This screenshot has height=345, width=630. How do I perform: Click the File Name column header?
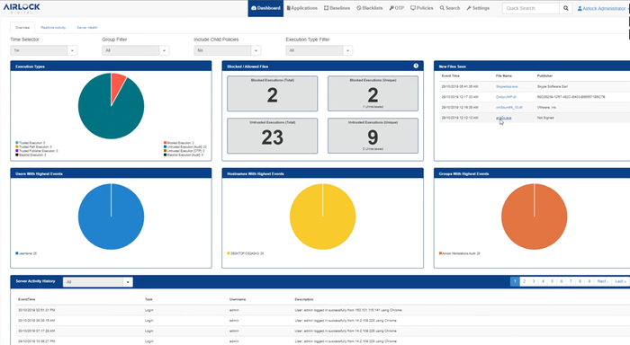(x=504, y=75)
